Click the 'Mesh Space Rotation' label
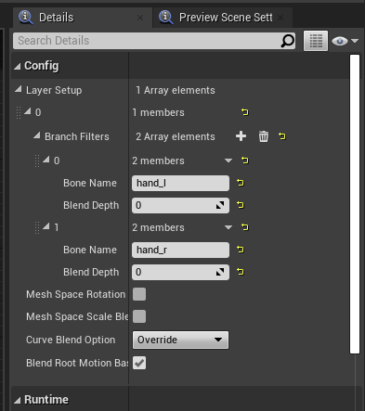 76,294
